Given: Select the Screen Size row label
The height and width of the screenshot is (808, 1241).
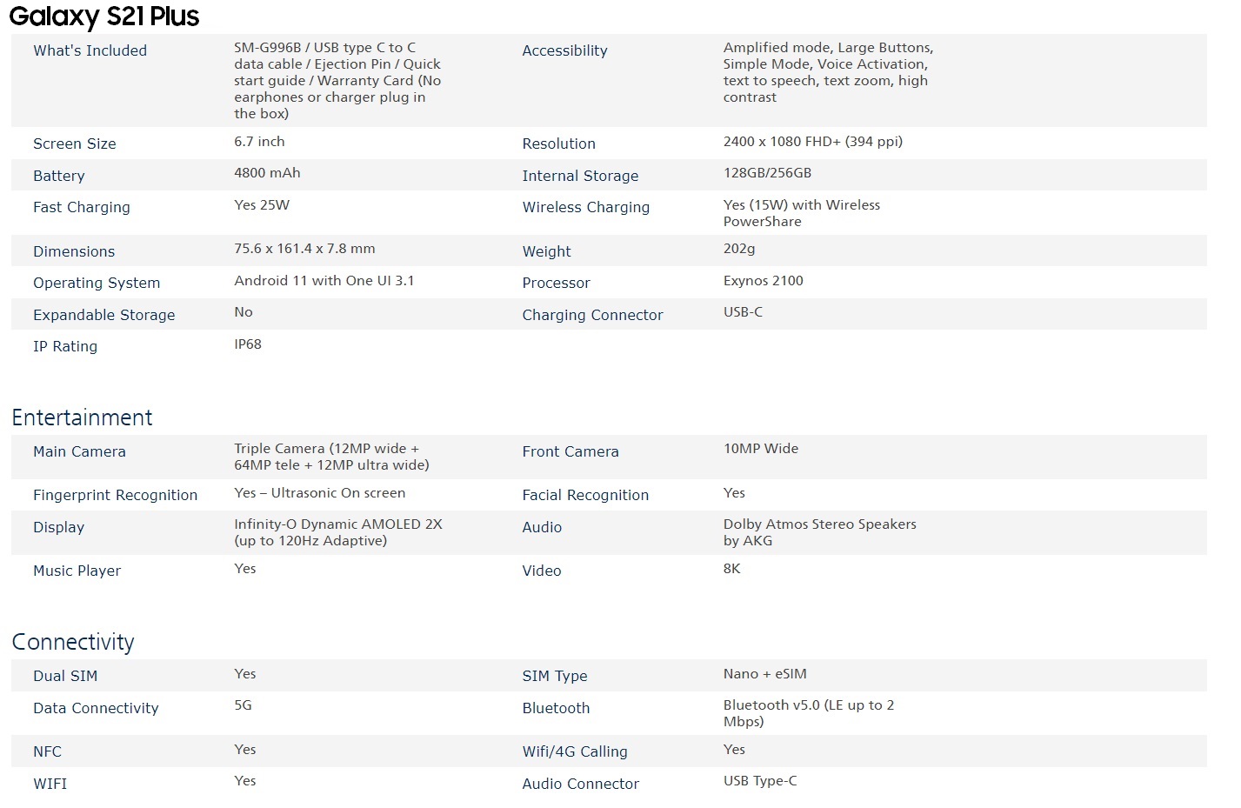Looking at the screenshot, I should (74, 144).
